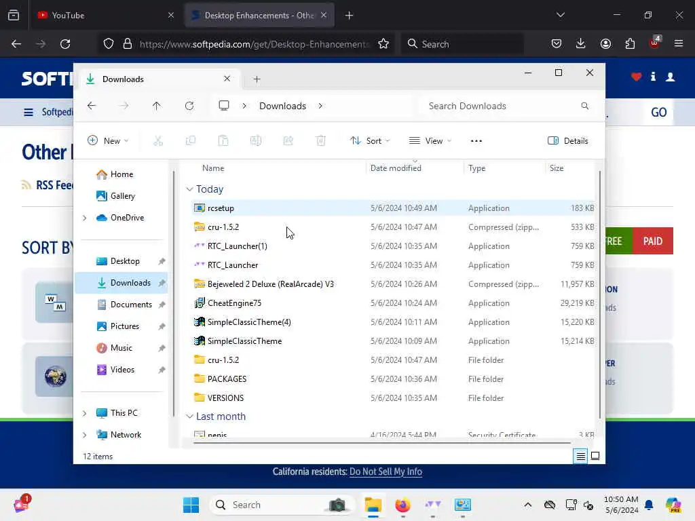Image resolution: width=695 pixels, height=521 pixels.
Task: Save page to Pocket
Action: [557, 44]
